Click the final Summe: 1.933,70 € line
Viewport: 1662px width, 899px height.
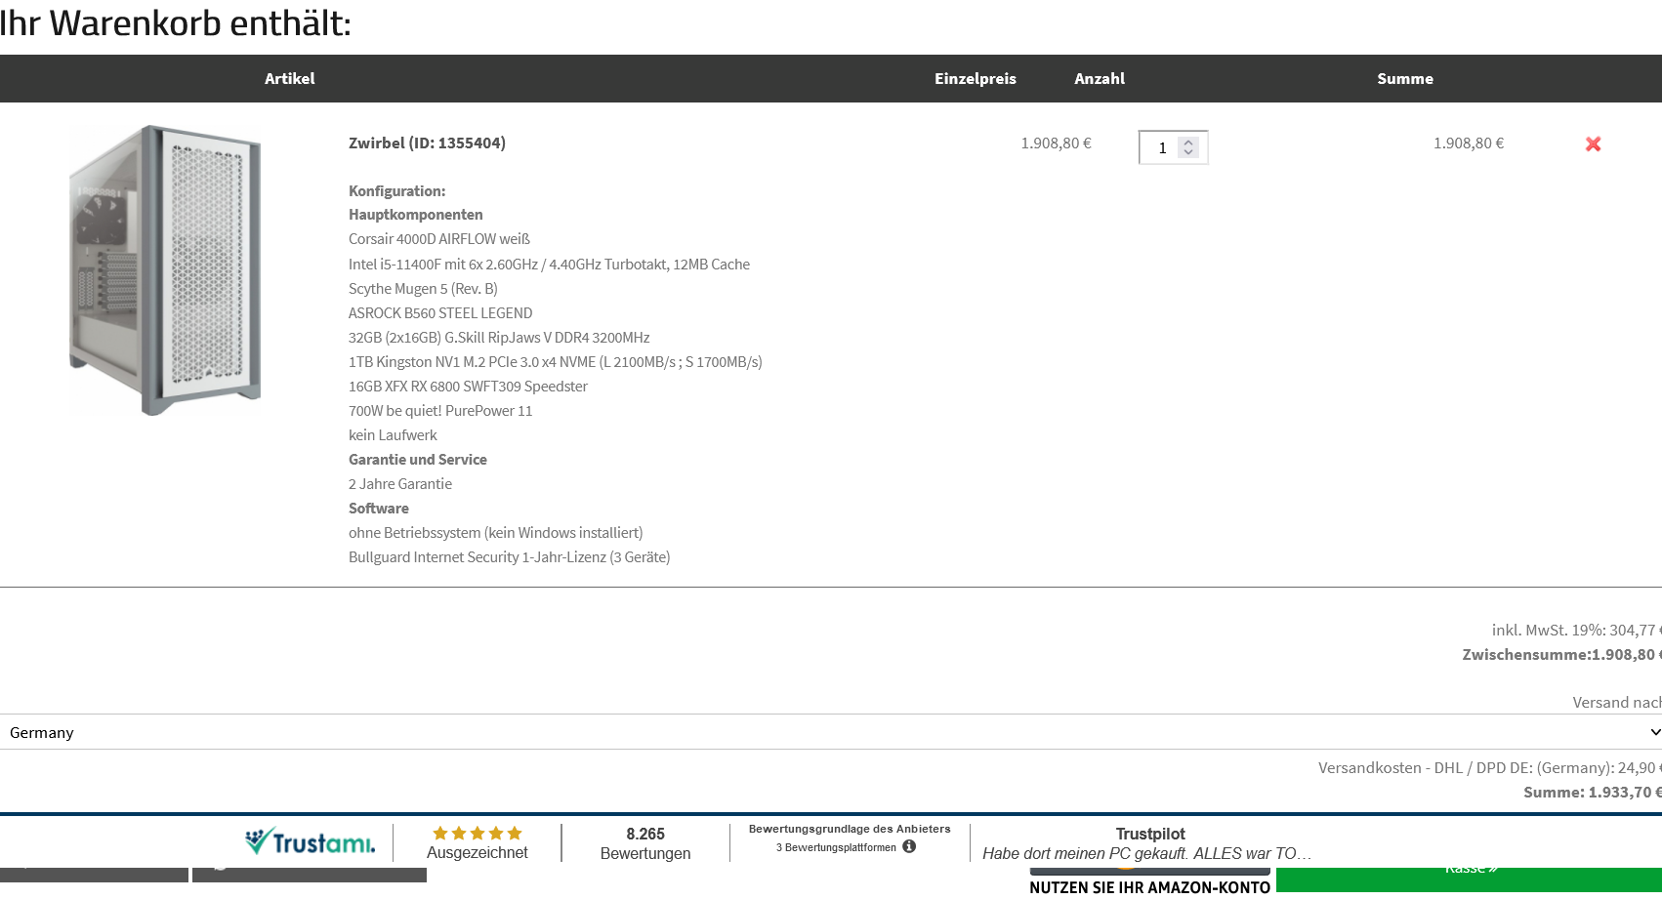pos(1592,793)
